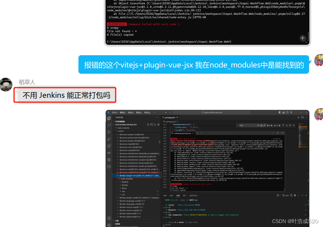
Task: Open the 编辑 menu in VS Code
Action: 122,112
